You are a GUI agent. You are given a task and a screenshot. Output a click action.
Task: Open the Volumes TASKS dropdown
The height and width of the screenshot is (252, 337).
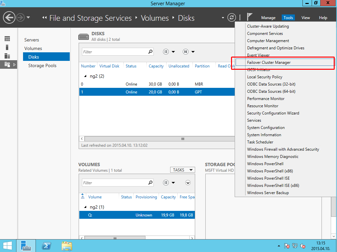pos(182,170)
